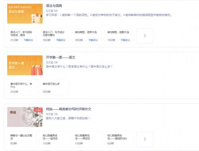199x151 pixels.
Task: Open the 8分钟 韩愈 lesson card
Action: (21, 139)
